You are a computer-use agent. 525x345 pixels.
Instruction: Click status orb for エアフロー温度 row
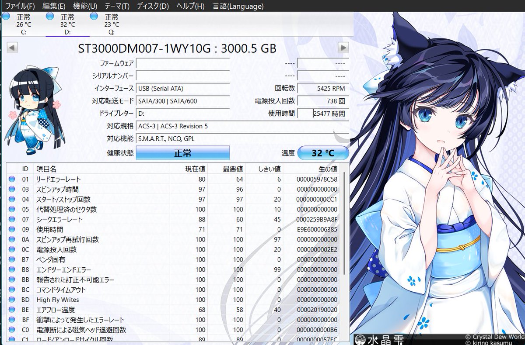pyautogui.click(x=12, y=310)
